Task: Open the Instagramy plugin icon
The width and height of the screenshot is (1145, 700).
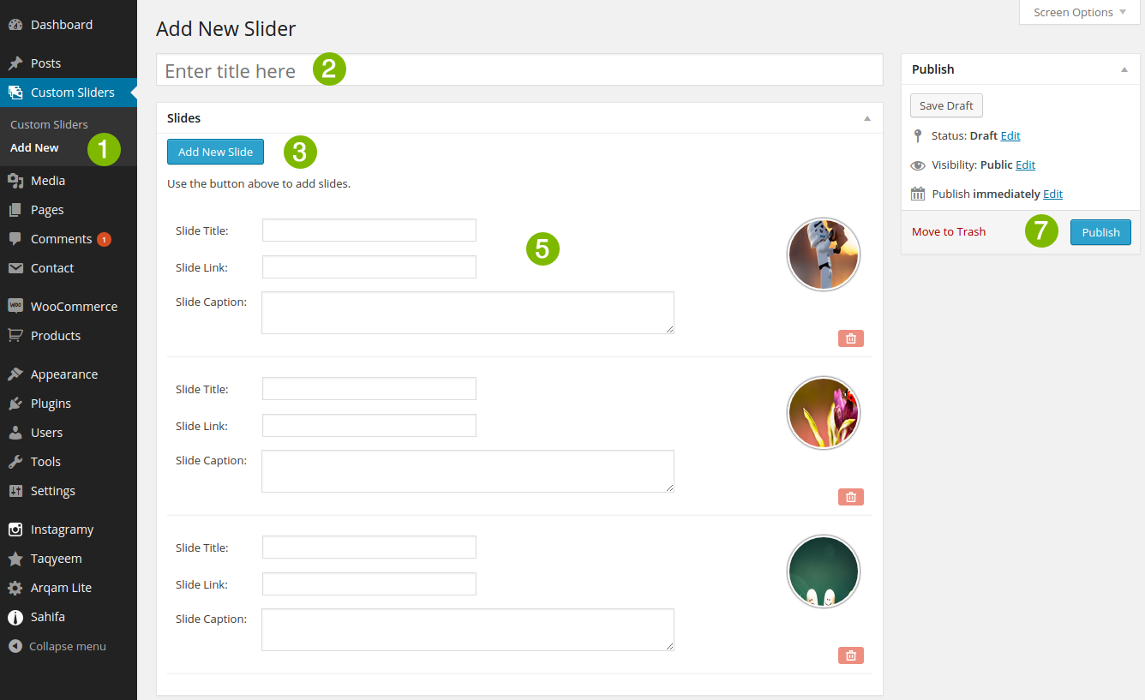Action: click(x=15, y=529)
